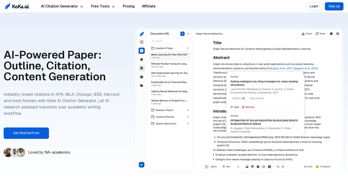Open the AI Citation Generator dropdown menu
The height and width of the screenshot is (196, 348).
(62, 6)
